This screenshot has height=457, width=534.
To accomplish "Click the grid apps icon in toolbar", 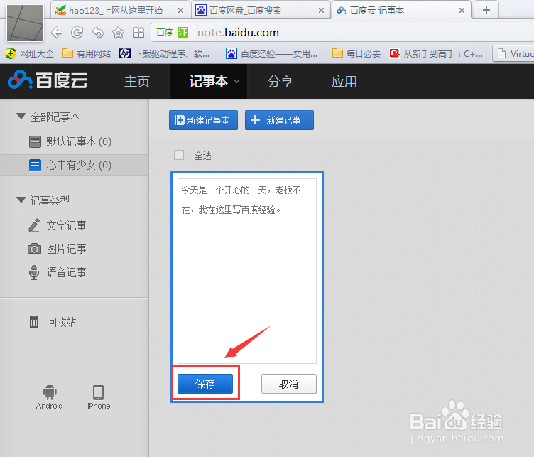I will (x=139, y=33).
